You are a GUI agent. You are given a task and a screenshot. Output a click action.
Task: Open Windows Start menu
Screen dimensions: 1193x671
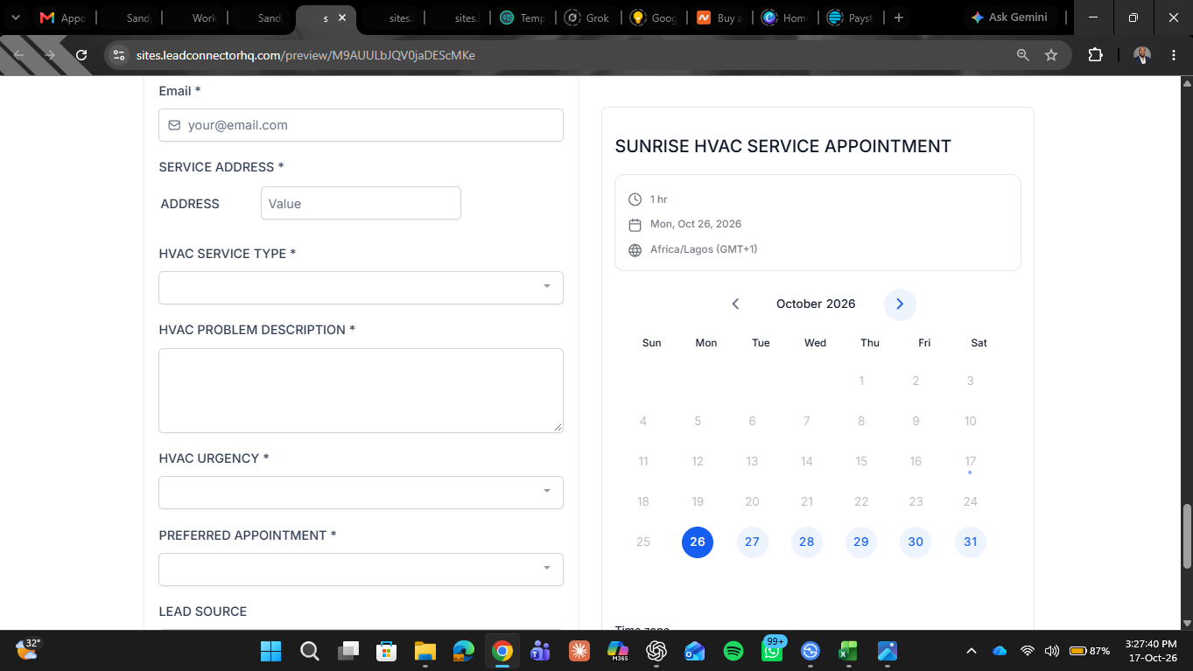[271, 651]
